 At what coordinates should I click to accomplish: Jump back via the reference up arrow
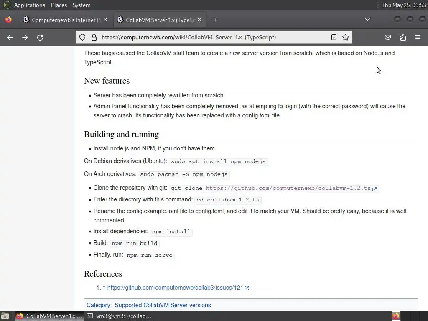click(104, 288)
